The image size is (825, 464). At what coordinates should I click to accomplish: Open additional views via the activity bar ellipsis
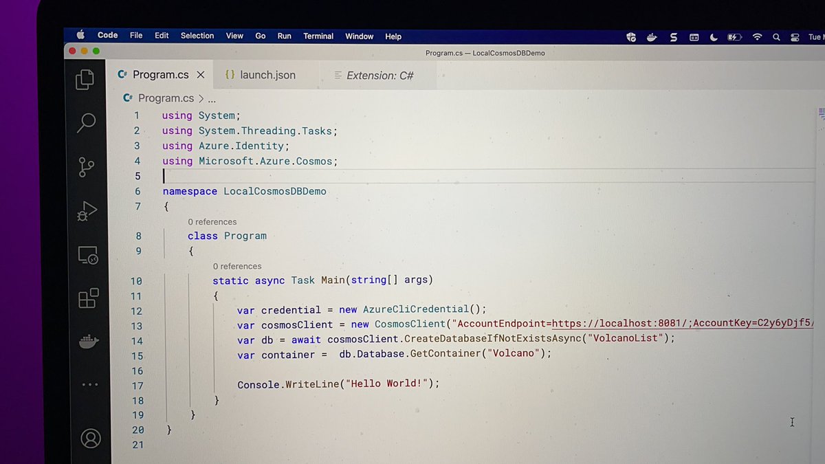[x=89, y=384]
